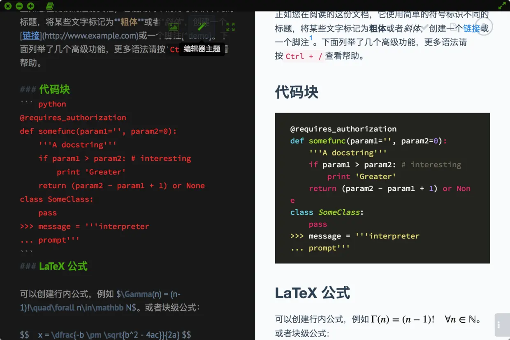The image size is (510, 340).
Task: Click the ### LaTeX 公式 heading in editor
Action: (54, 266)
